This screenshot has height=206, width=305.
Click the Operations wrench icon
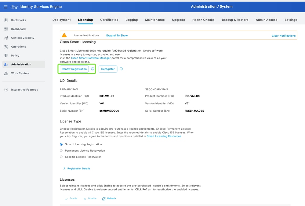tap(6, 47)
